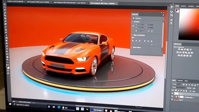Collapse the Align and Distribute section
Image resolution: width=199 pixels, height=112 pixels.
point(132,35)
